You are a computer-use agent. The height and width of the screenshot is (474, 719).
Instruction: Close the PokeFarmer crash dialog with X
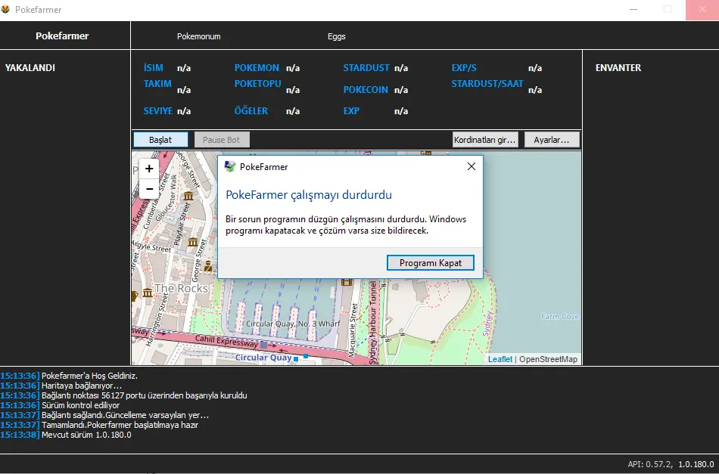pyautogui.click(x=472, y=167)
